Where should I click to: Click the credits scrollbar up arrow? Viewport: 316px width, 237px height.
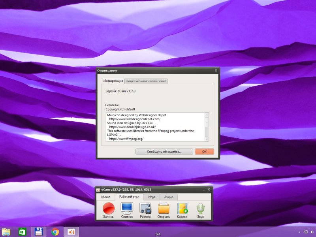(207, 115)
